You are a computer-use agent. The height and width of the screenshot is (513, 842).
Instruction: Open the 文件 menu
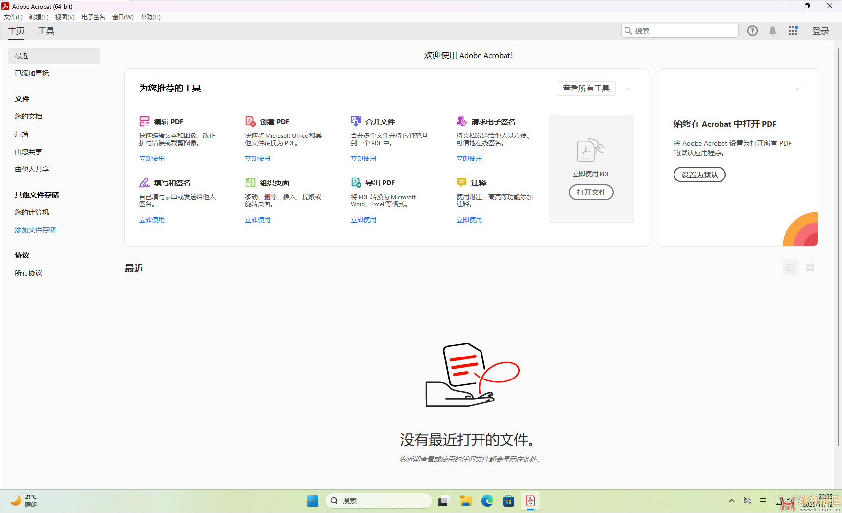[13, 17]
